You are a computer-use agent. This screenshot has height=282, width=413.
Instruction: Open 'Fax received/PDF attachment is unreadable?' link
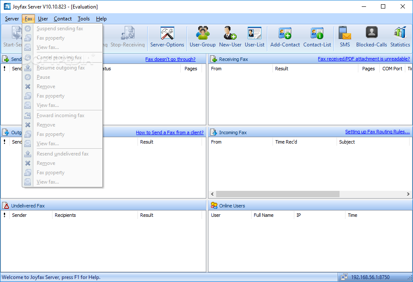(364, 59)
